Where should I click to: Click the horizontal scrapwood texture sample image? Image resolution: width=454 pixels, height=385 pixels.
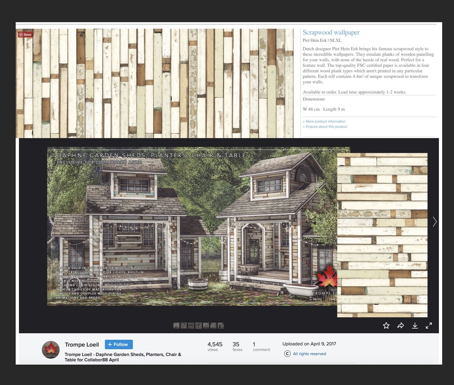pyautogui.click(x=382, y=235)
